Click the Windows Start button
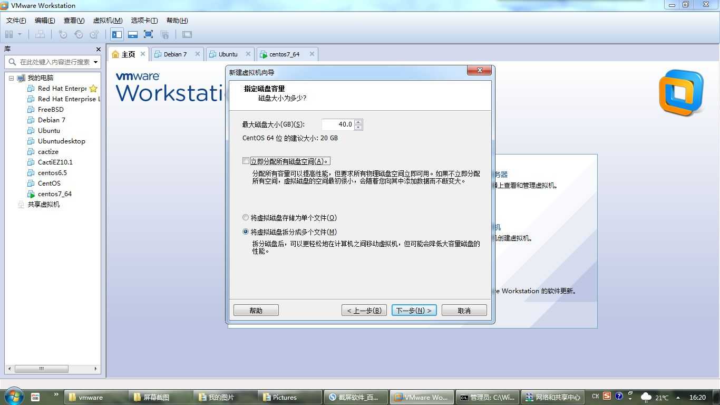720x405 pixels. pyautogui.click(x=13, y=397)
